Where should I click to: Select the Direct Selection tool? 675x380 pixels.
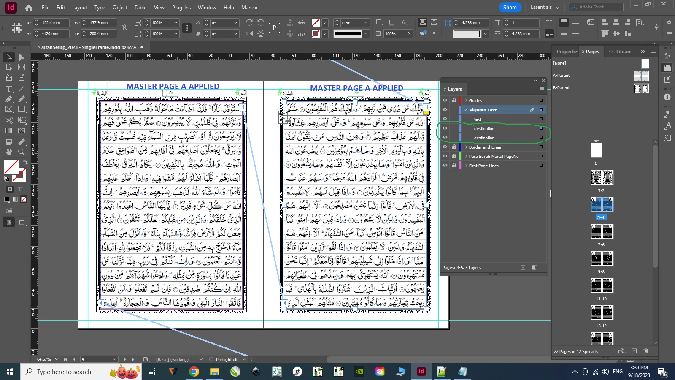pos(22,57)
